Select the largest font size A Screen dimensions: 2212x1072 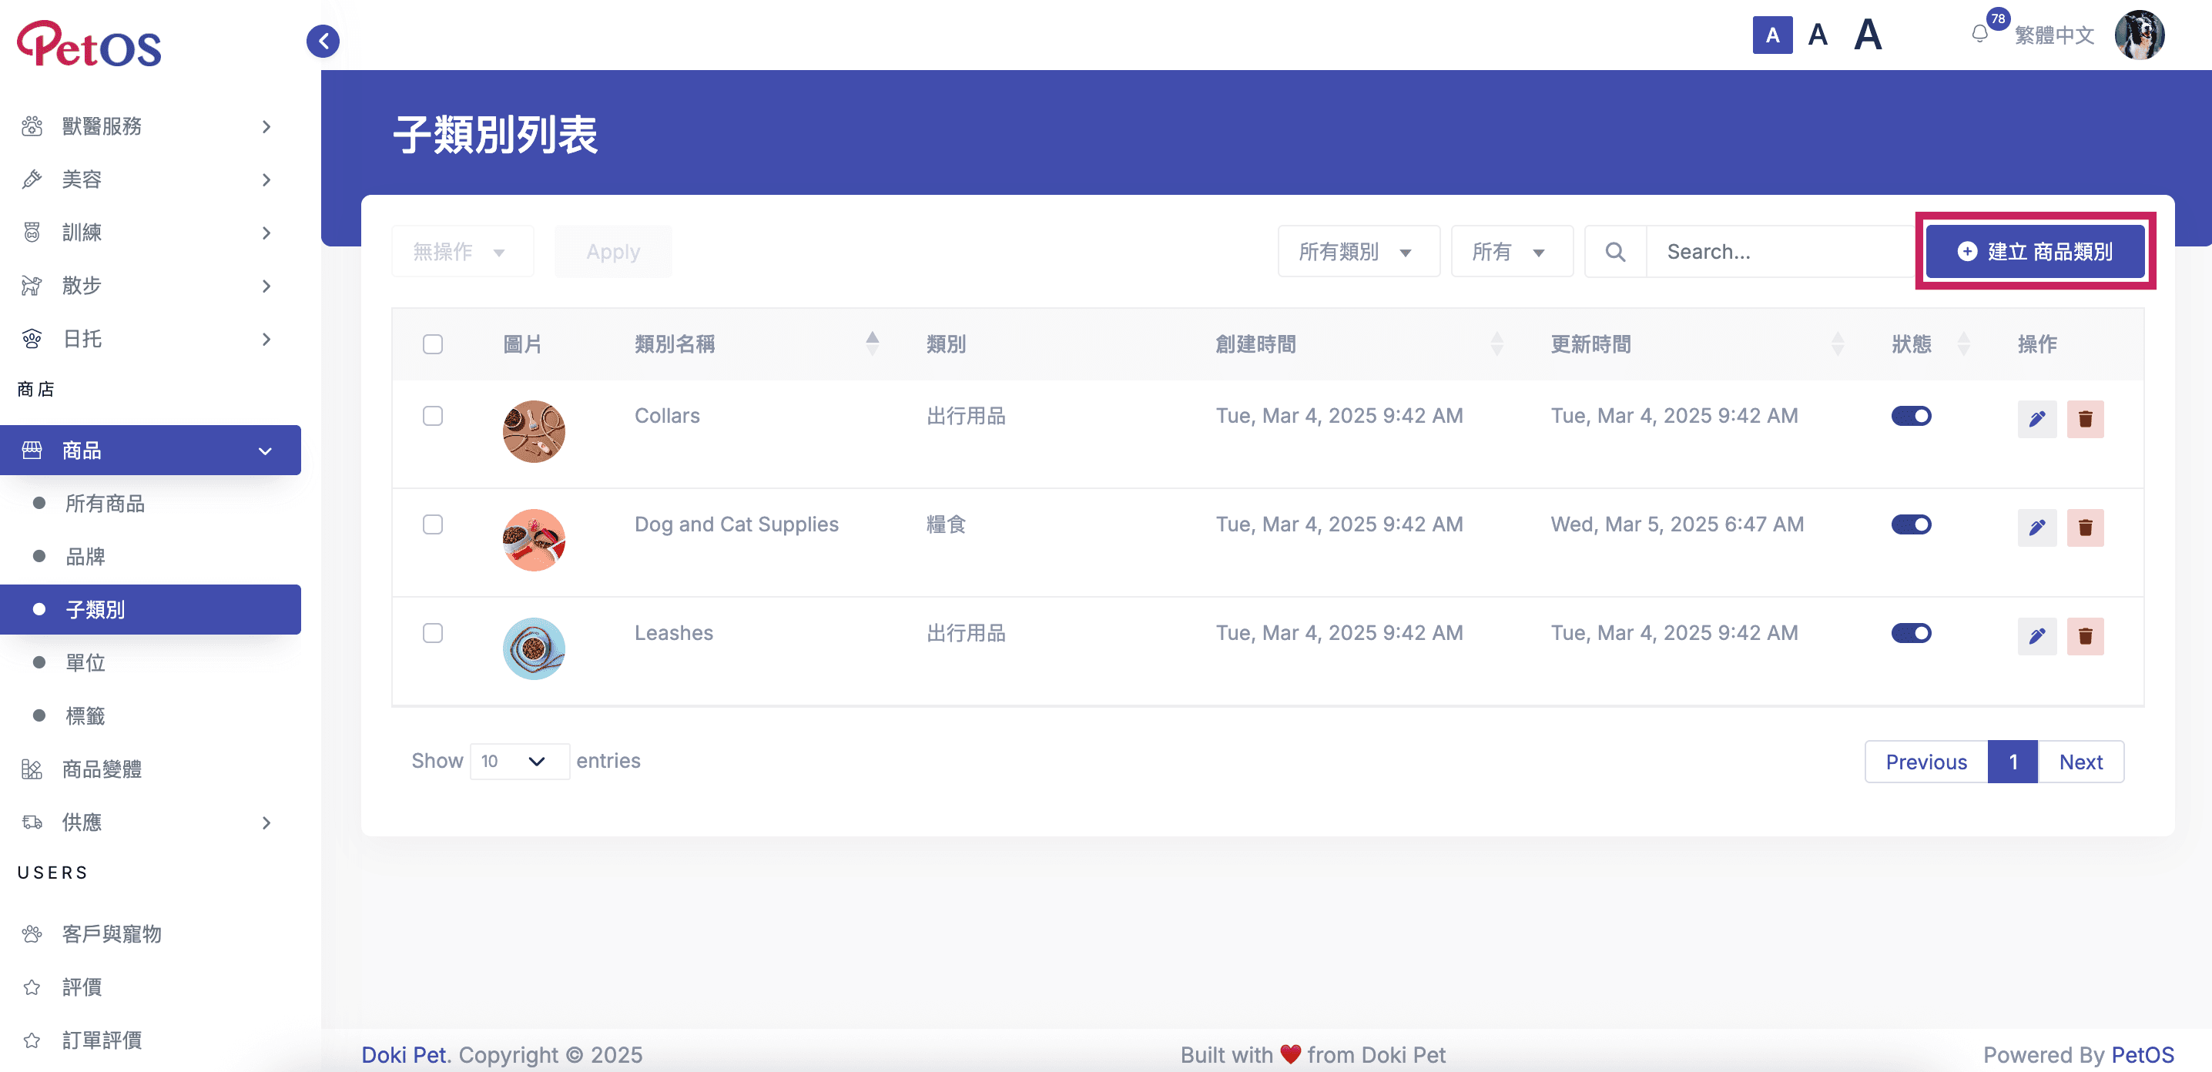[x=1867, y=35]
